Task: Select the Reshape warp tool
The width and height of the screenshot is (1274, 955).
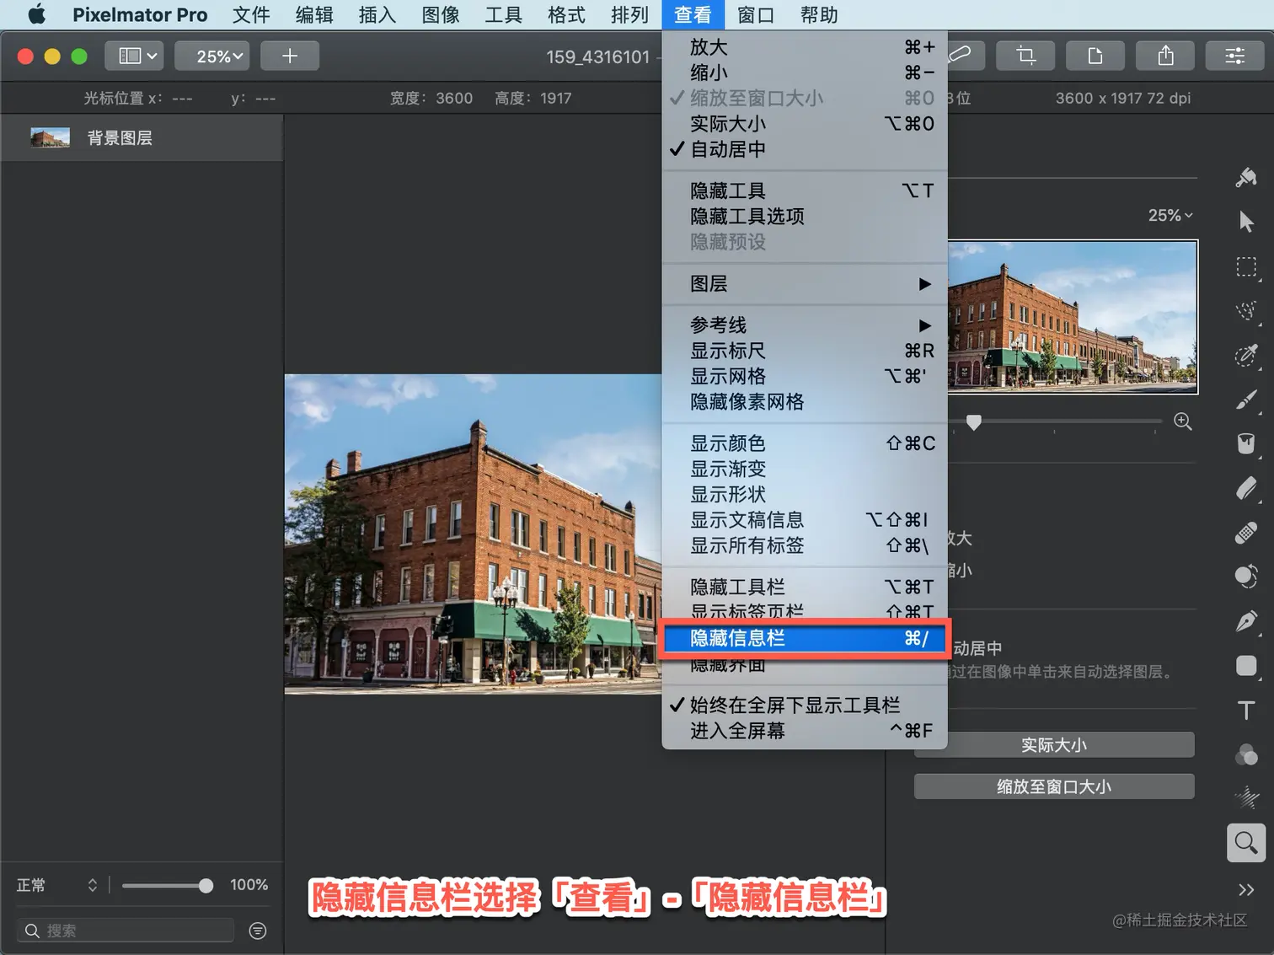Action: coord(1246,577)
